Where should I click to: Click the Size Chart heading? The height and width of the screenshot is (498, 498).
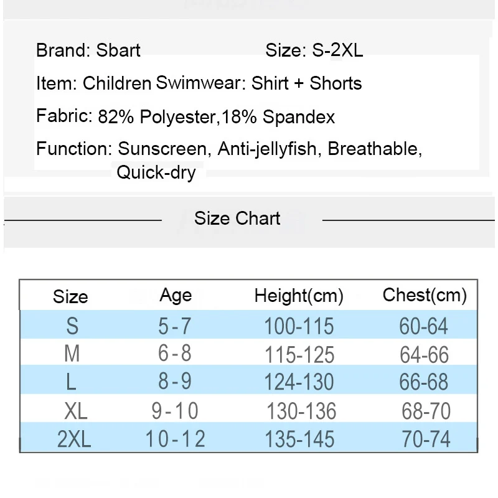237,218
